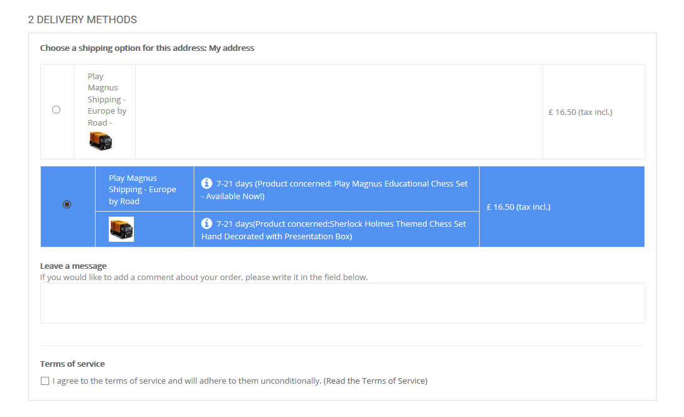Click inside the order comment message box
The height and width of the screenshot is (417, 684).
pyautogui.click(x=342, y=303)
